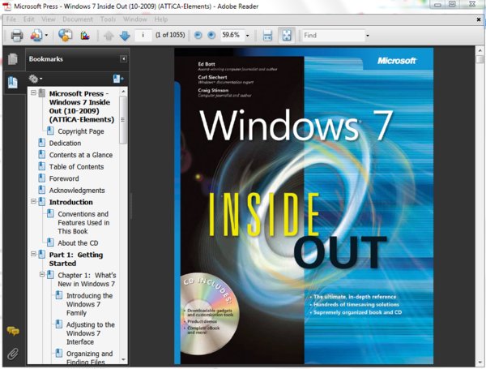Open the Document menu
486x369 pixels.
click(78, 19)
